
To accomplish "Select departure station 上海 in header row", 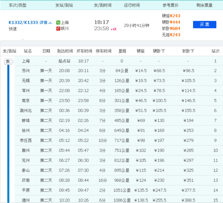I will [65, 22].
